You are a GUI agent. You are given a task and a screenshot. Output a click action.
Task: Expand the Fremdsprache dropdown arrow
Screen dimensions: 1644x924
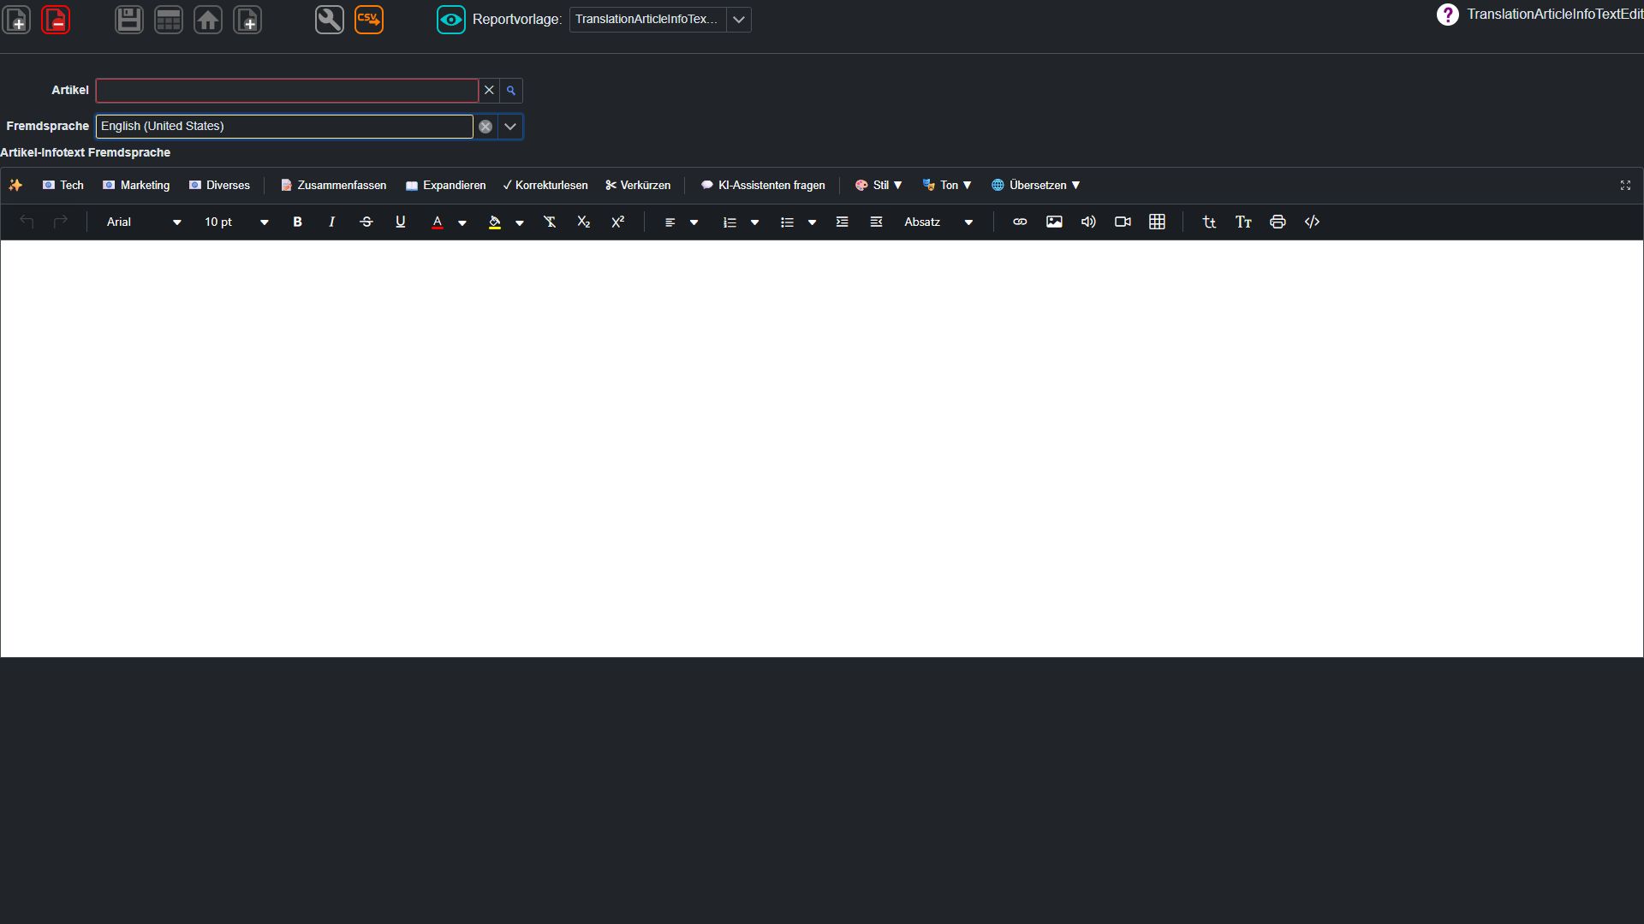510,127
